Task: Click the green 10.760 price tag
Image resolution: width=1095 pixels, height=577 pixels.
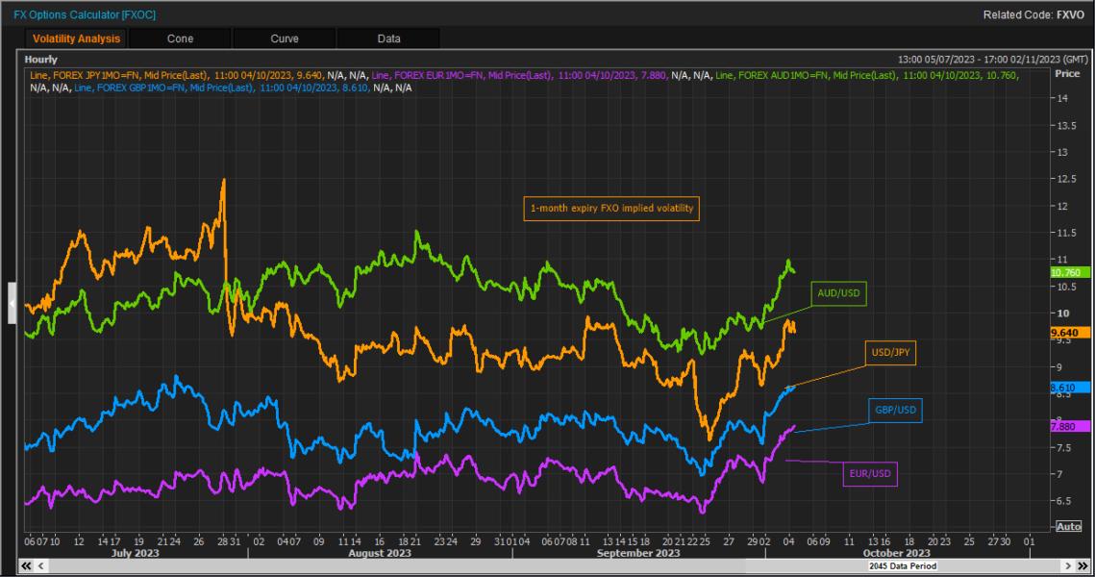Action: coord(1069,272)
